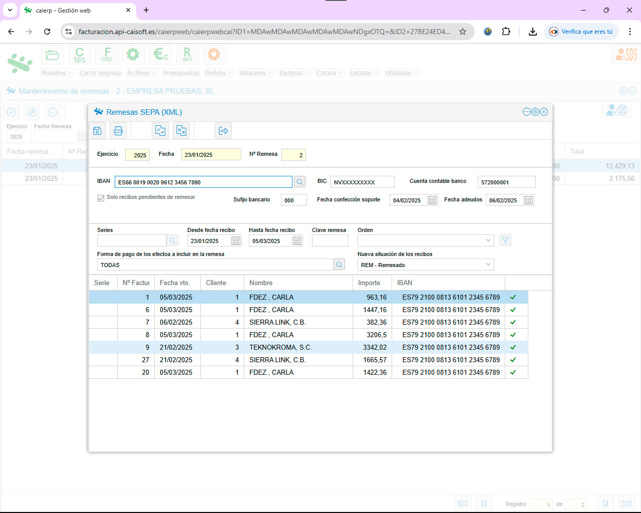Click Verifica que eres tú button

pyautogui.click(x=581, y=32)
